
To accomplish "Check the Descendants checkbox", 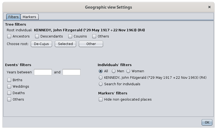I will point(37,36).
